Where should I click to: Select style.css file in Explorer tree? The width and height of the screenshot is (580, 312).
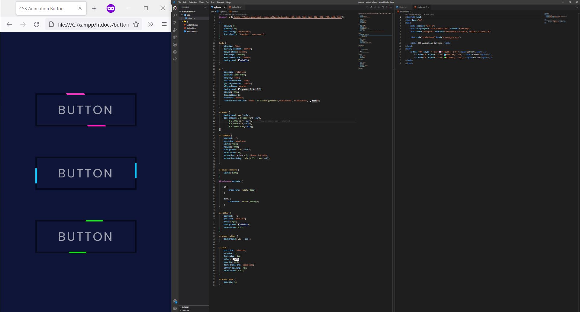(x=194, y=18)
